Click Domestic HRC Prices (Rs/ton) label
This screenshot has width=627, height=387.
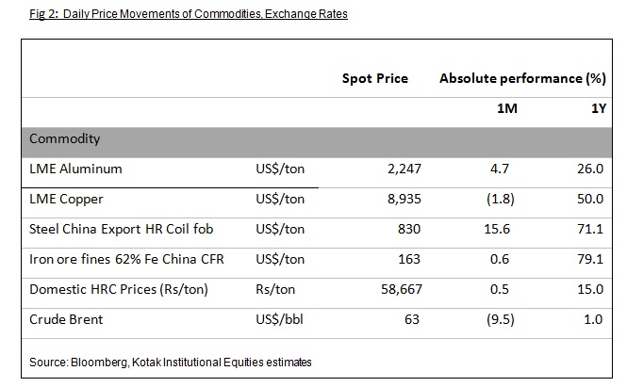pyautogui.click(x=119, y=289)
